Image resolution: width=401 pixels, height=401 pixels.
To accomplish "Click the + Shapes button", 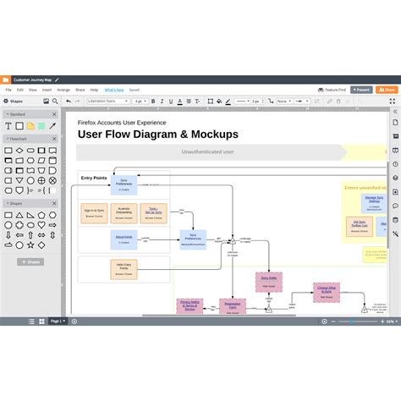I will (30, 261).
